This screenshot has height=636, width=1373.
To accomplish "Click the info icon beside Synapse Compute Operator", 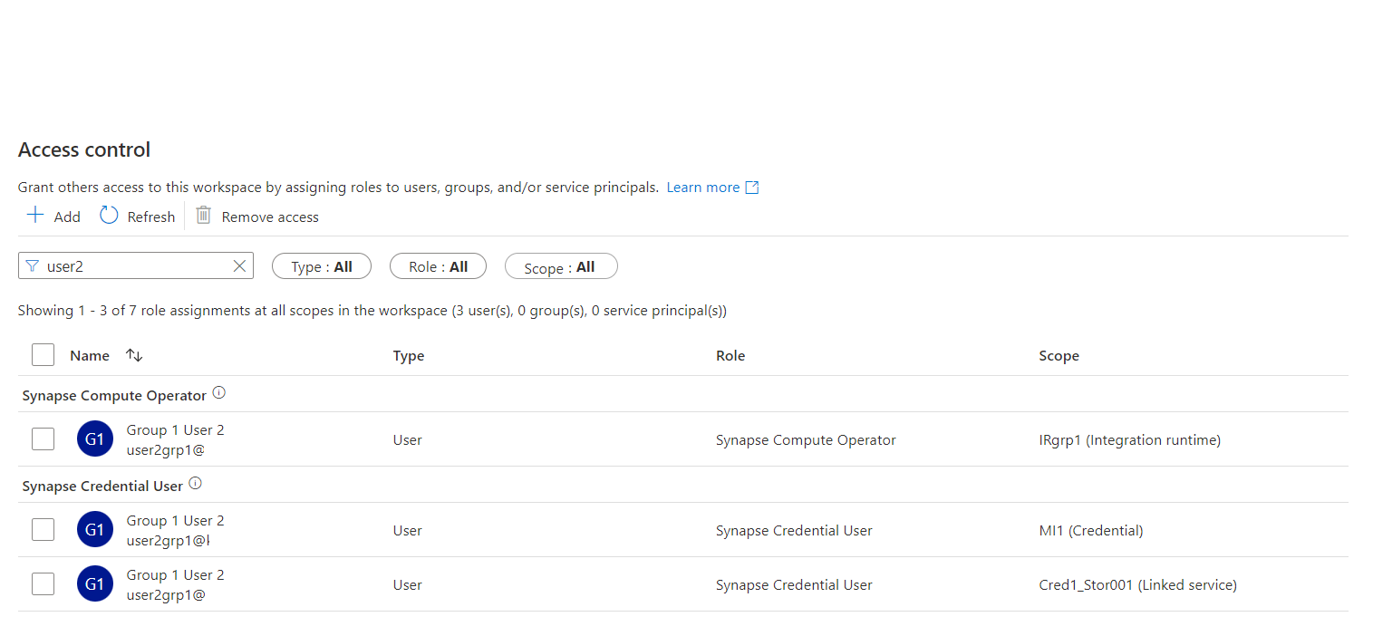I will tap(218, 392).
